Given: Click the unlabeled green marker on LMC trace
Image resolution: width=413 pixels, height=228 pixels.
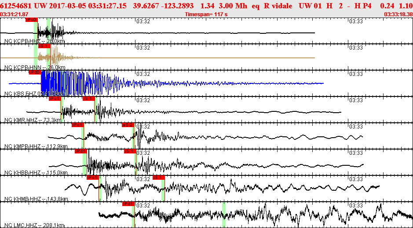Looking at the screenshot, I should pyautogui.click(x=224, y=214).
